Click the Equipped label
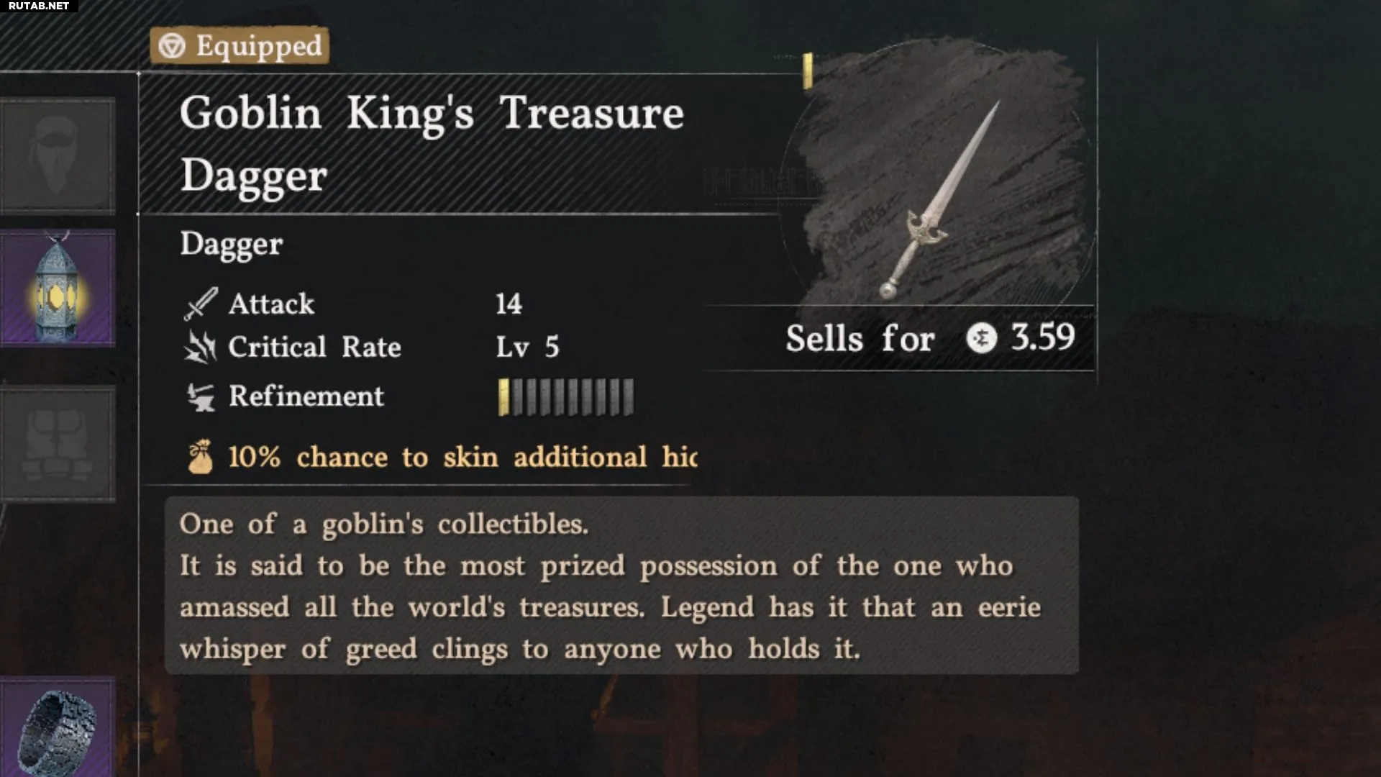Viewport: 1381px width, 777px height. pos(259,46)
